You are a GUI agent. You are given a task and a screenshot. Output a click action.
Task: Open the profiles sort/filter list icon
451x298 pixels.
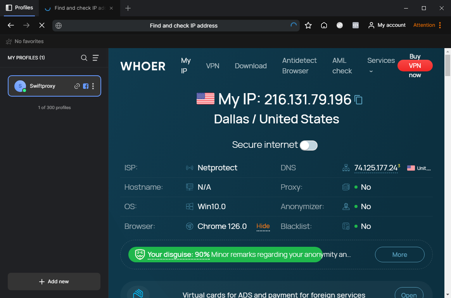click(95, 58)
